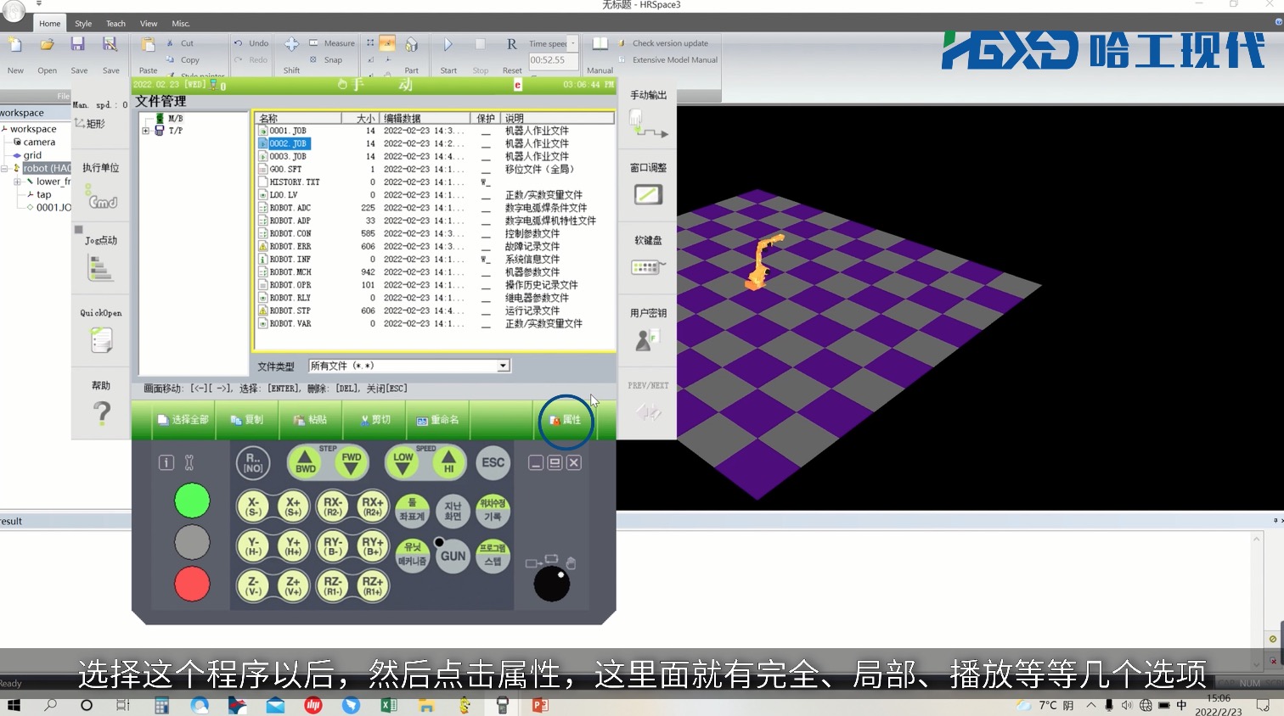Click the 窗口调整 window adjust icon
Image resolution: width=1284 pixels, height=716 pixels.
click(x=648, y=194)
